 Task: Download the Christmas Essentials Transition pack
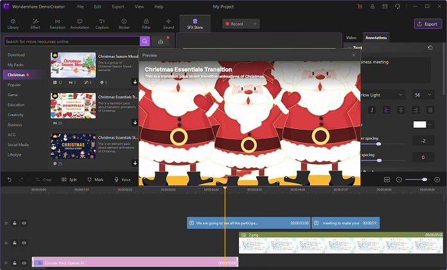point(135,122)
